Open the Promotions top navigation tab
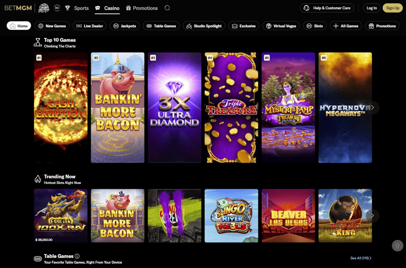The height and width of the screenshot is (268, 406). (142, 8)
